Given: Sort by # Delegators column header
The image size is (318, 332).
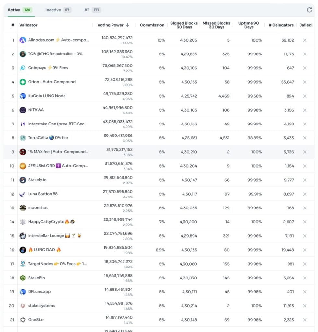Looking at the screenshot, I should (281, 25).
